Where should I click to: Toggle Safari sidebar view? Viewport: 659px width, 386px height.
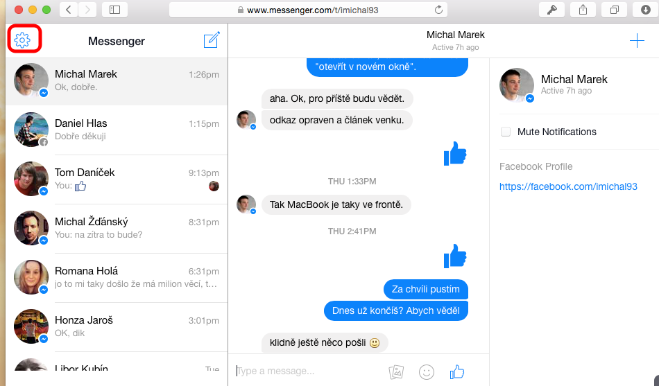[114, 10]
